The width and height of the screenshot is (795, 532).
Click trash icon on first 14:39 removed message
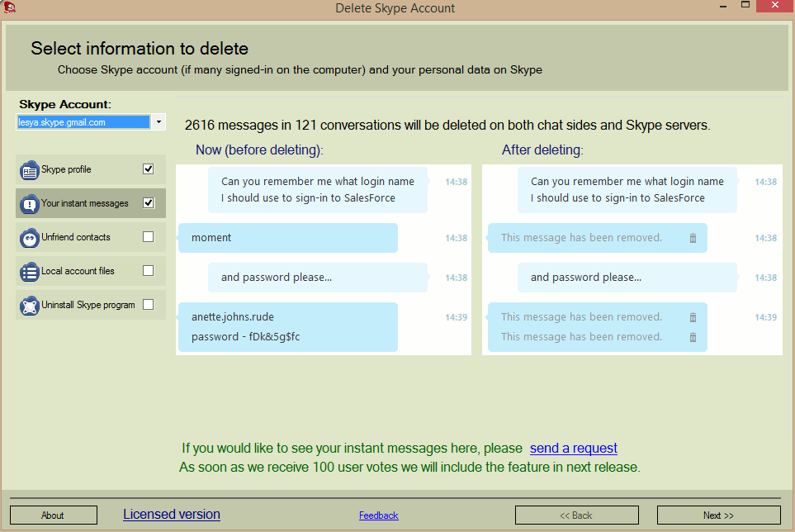click(x=693, y=317)
